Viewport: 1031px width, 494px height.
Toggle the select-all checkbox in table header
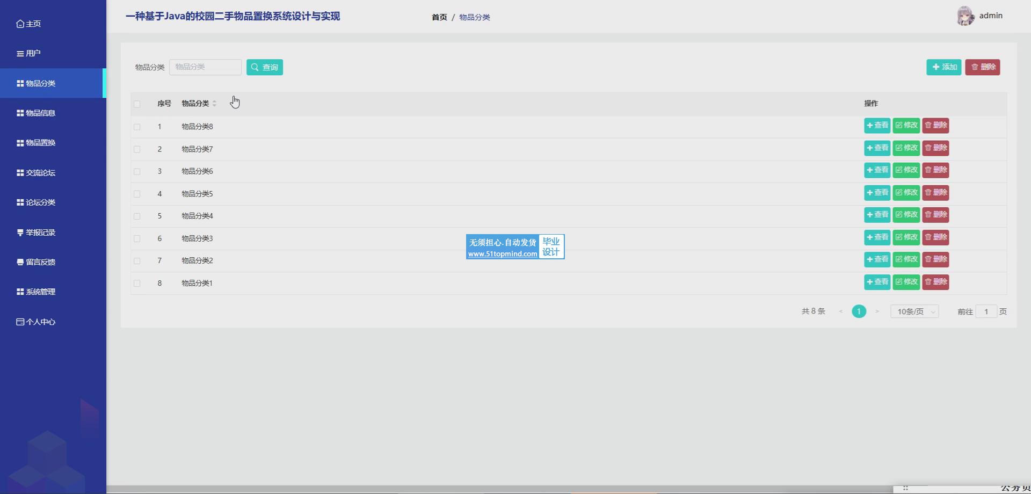[x=137, y=104]
